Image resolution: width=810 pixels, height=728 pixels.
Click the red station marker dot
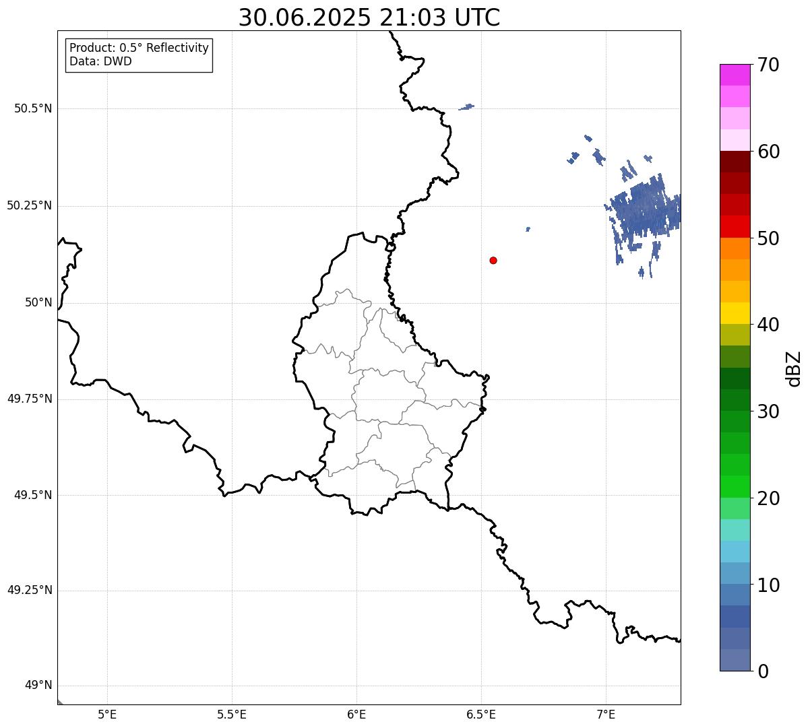[493, 260]
